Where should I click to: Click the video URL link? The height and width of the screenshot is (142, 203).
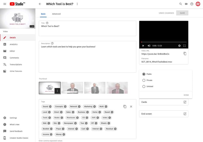click(x=155, y=54)
